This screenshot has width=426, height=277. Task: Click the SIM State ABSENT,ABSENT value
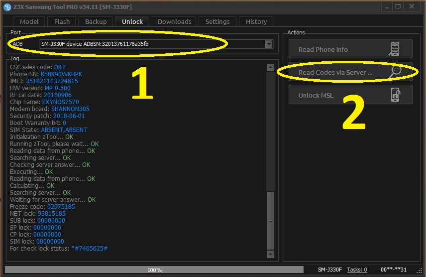coord(64,130)
